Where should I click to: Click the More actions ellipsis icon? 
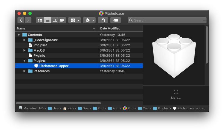176,92
